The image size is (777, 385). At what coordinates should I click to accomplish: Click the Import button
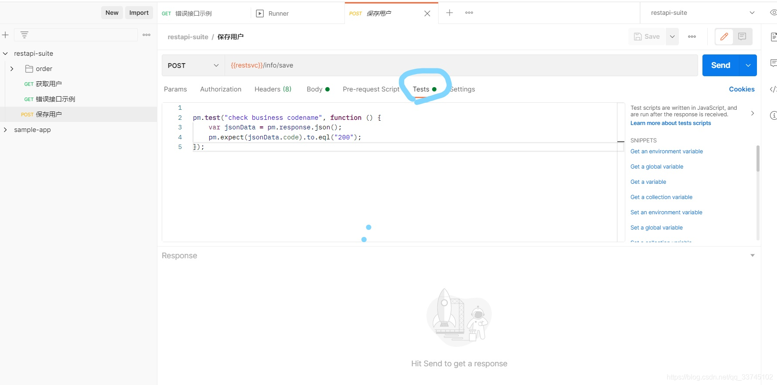(x=139, y=13)
